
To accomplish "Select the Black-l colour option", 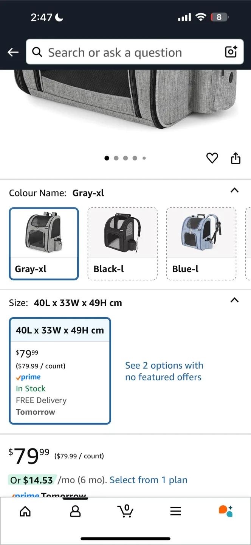I will [x=122, y=243].
